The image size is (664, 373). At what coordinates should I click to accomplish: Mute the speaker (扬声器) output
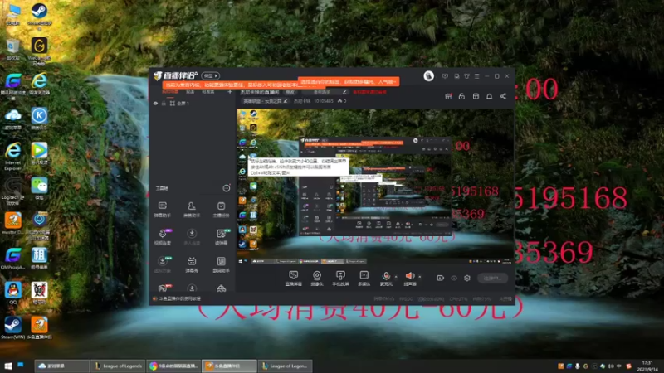coord(409,278)
